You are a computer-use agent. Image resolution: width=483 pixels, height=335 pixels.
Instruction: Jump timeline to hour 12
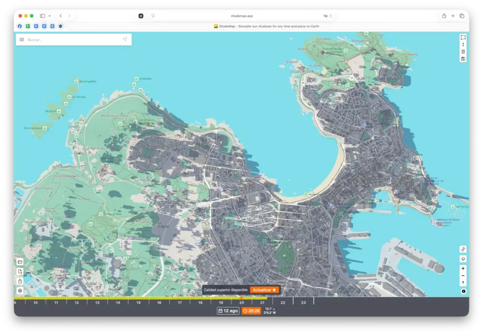[77, 302]
